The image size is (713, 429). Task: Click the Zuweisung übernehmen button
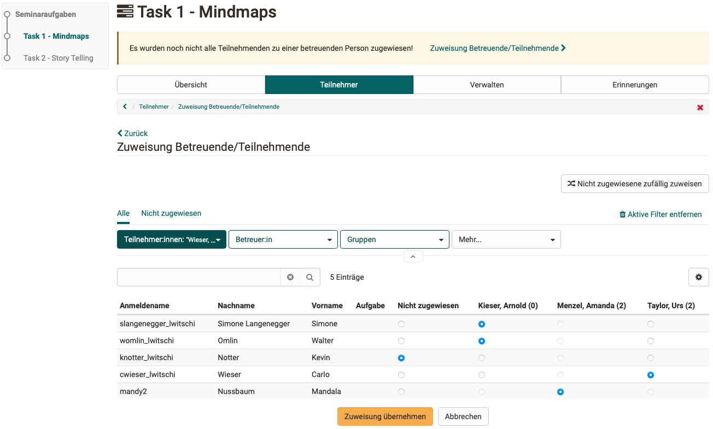[x=385, y=416]
